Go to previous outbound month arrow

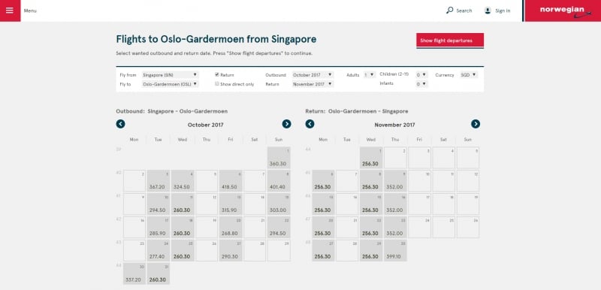tap(121, 124)
